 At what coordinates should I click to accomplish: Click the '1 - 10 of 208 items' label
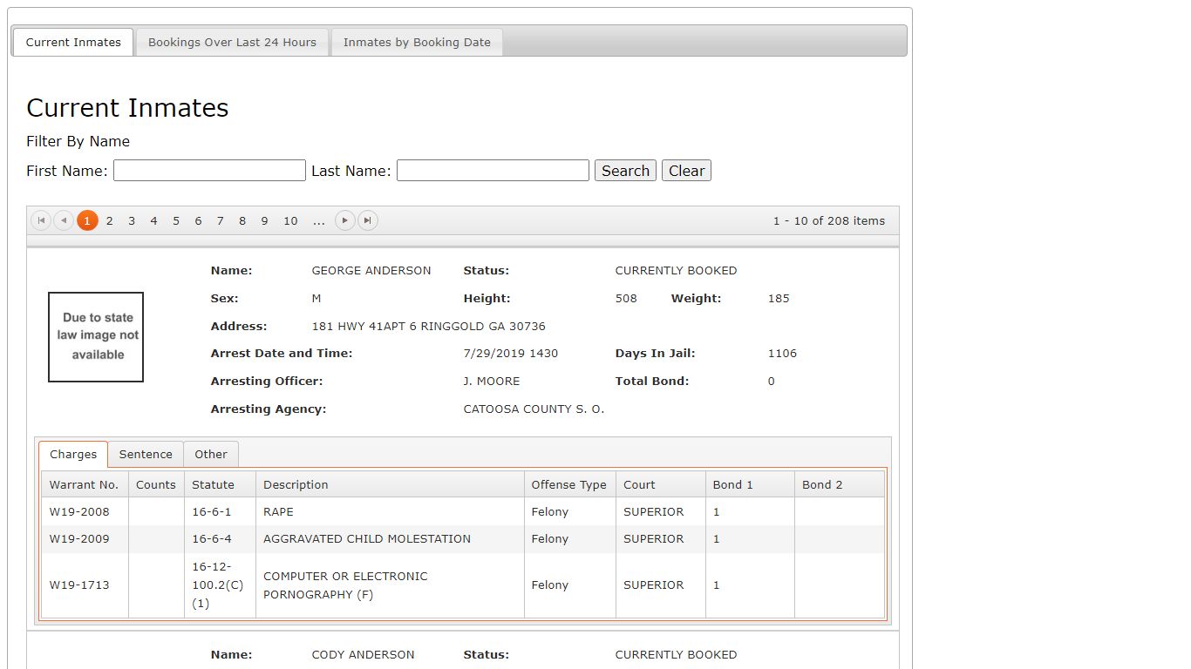(829, 221)
